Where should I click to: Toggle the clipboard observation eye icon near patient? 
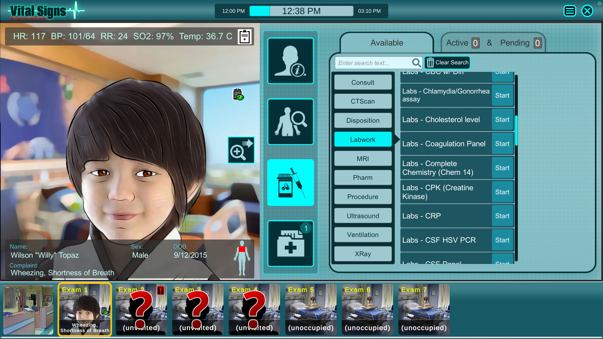238,94
